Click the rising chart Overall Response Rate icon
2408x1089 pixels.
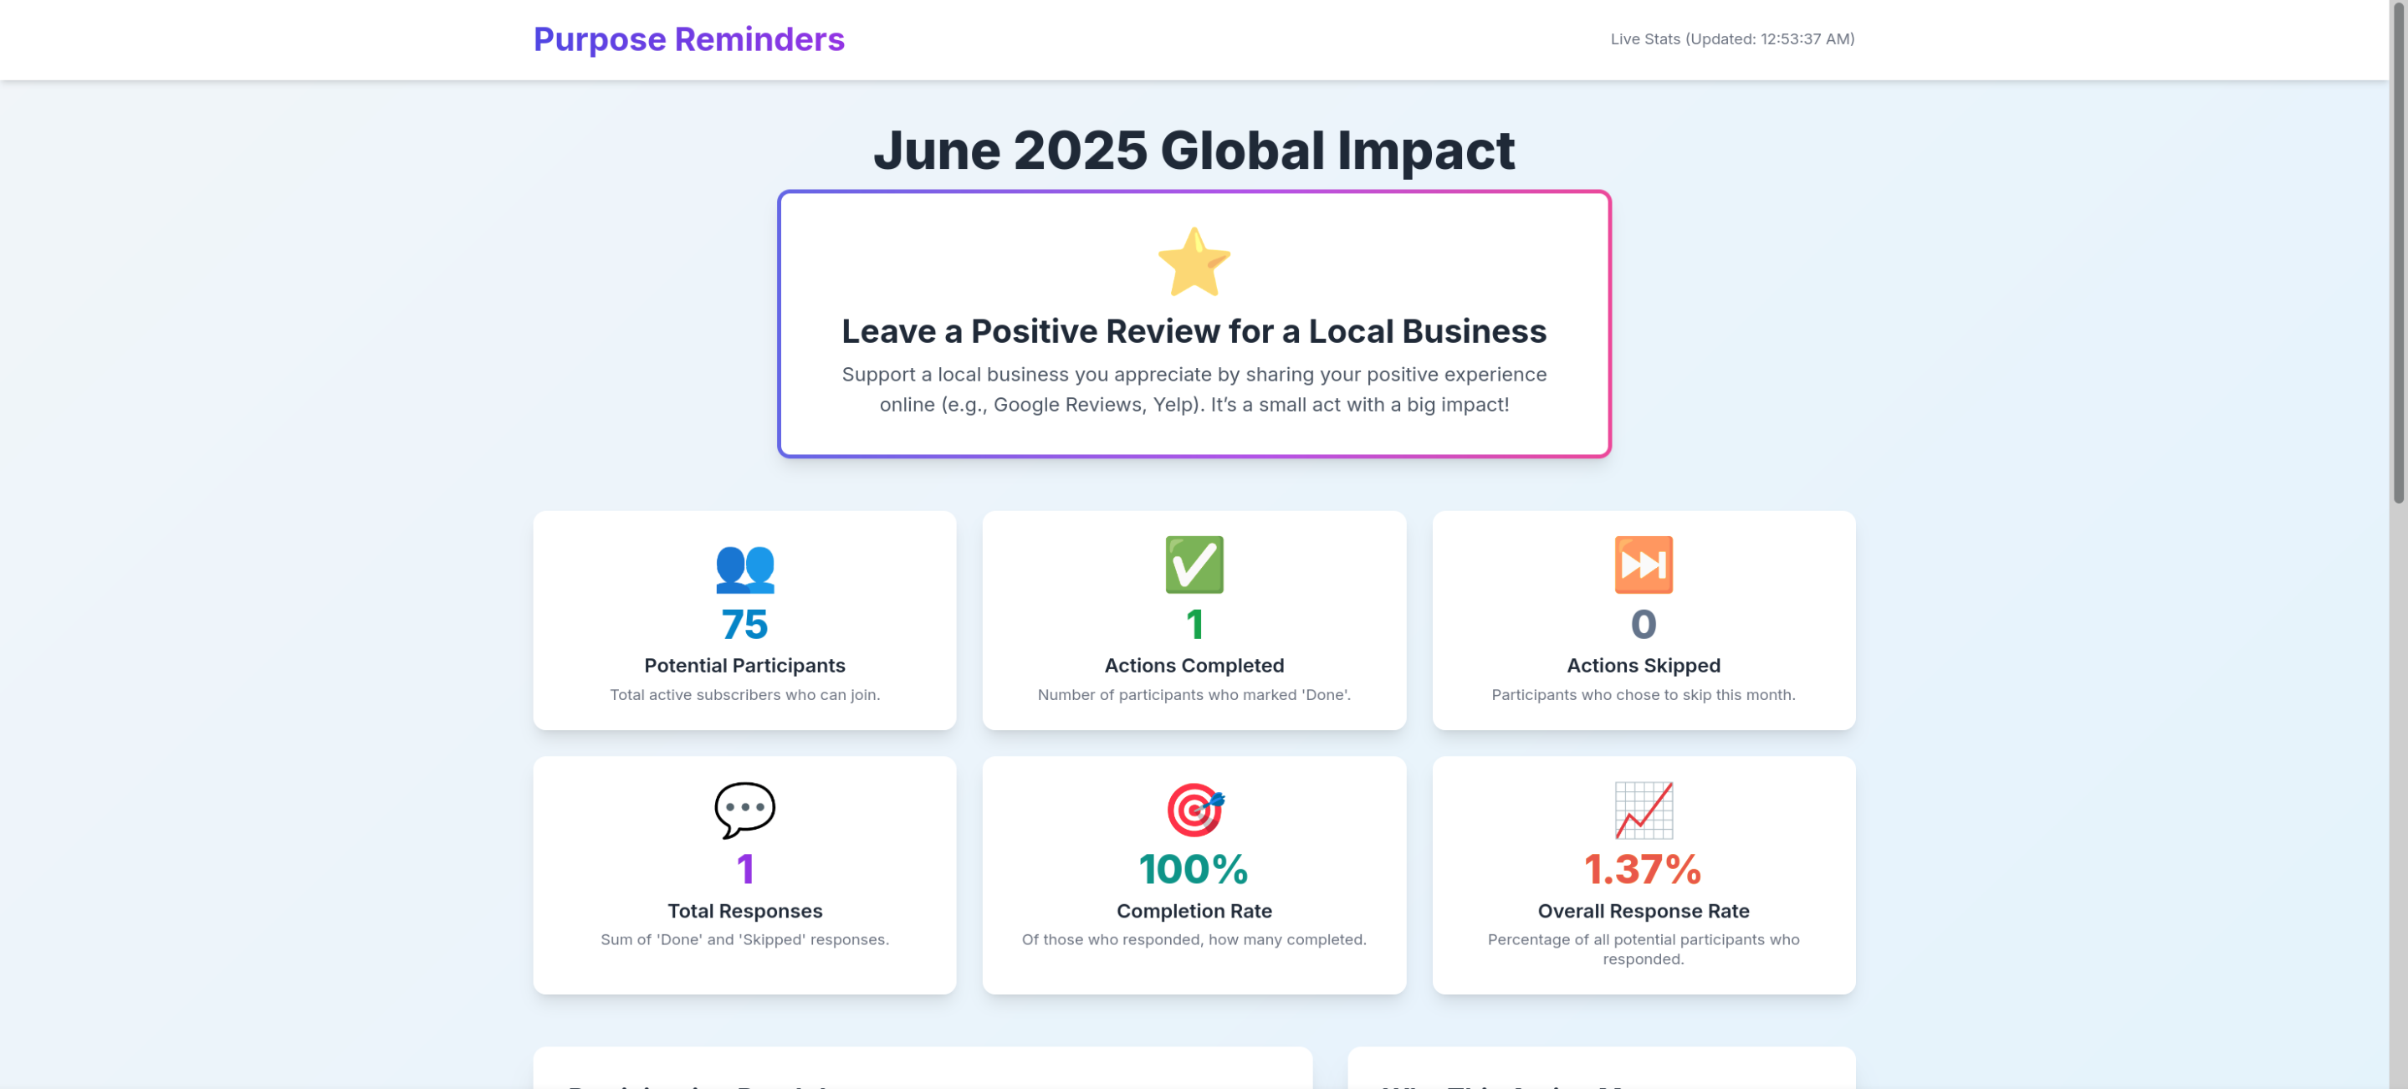pyautogui.click(x=1643, y=810)
